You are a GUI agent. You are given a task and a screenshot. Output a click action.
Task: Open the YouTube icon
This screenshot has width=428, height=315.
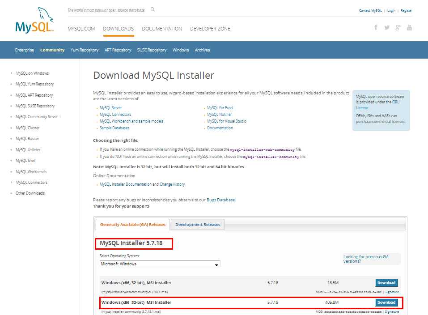[x=409, y=27]
